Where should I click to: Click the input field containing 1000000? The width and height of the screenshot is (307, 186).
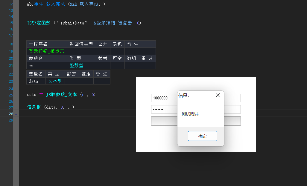click(x=165, y=98)
